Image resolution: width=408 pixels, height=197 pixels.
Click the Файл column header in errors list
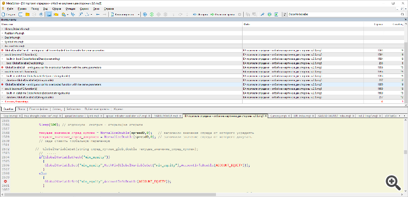303,24
